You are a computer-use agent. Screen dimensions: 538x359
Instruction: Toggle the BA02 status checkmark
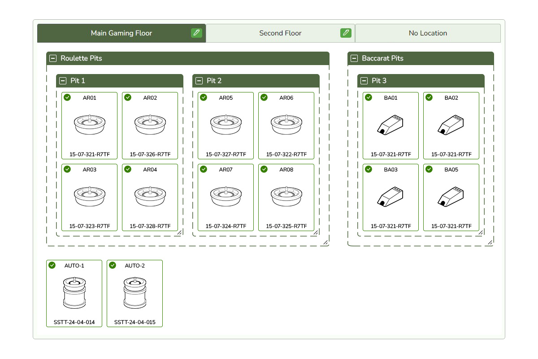[x=429, y=97]
